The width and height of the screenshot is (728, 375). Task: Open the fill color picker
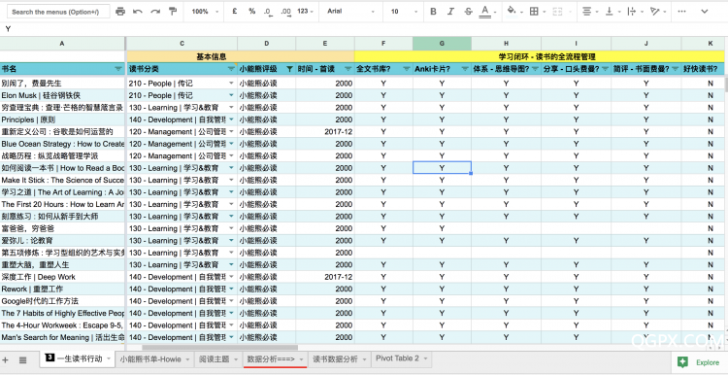coord(513,12)
